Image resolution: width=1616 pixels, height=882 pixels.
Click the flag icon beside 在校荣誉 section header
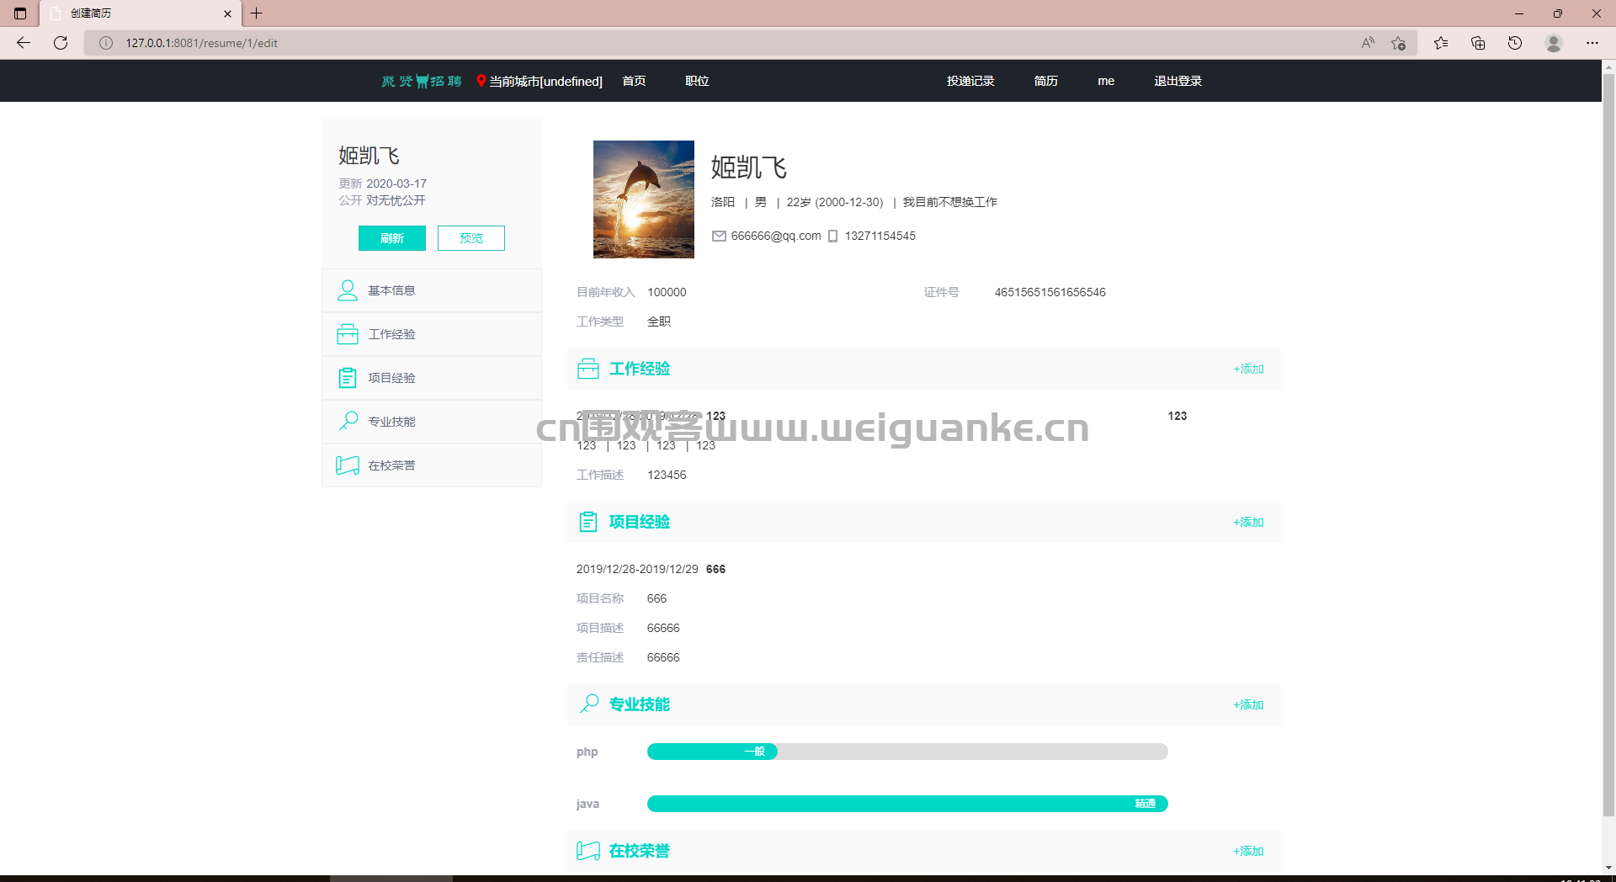(x=588, y=851)
